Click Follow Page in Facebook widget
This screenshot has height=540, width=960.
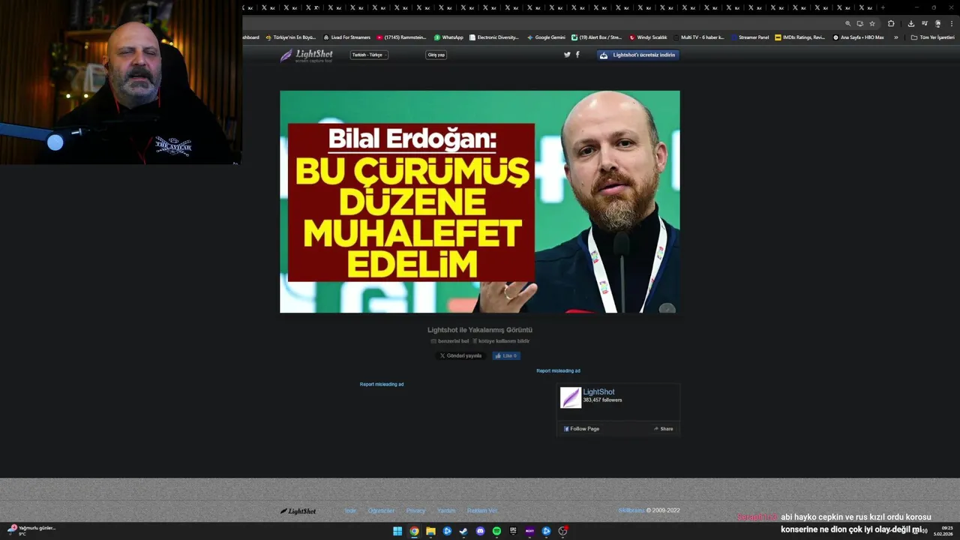click(x=582, y=429)
